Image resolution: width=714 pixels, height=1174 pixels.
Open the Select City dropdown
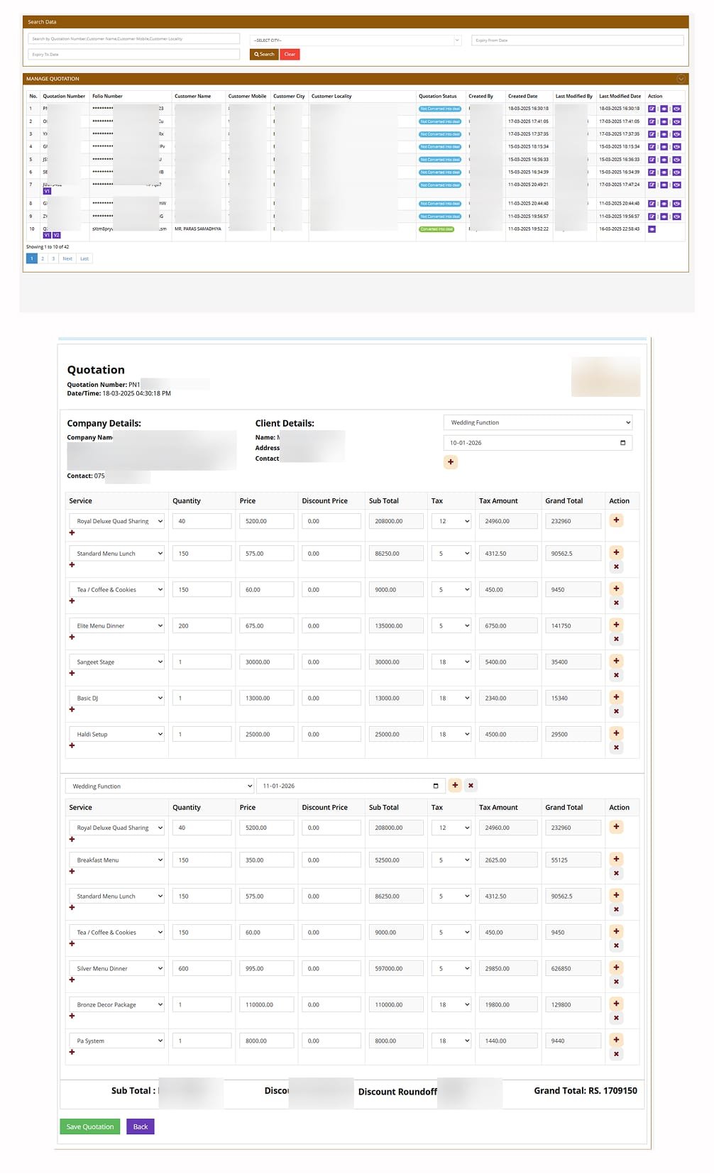point(356,40)
